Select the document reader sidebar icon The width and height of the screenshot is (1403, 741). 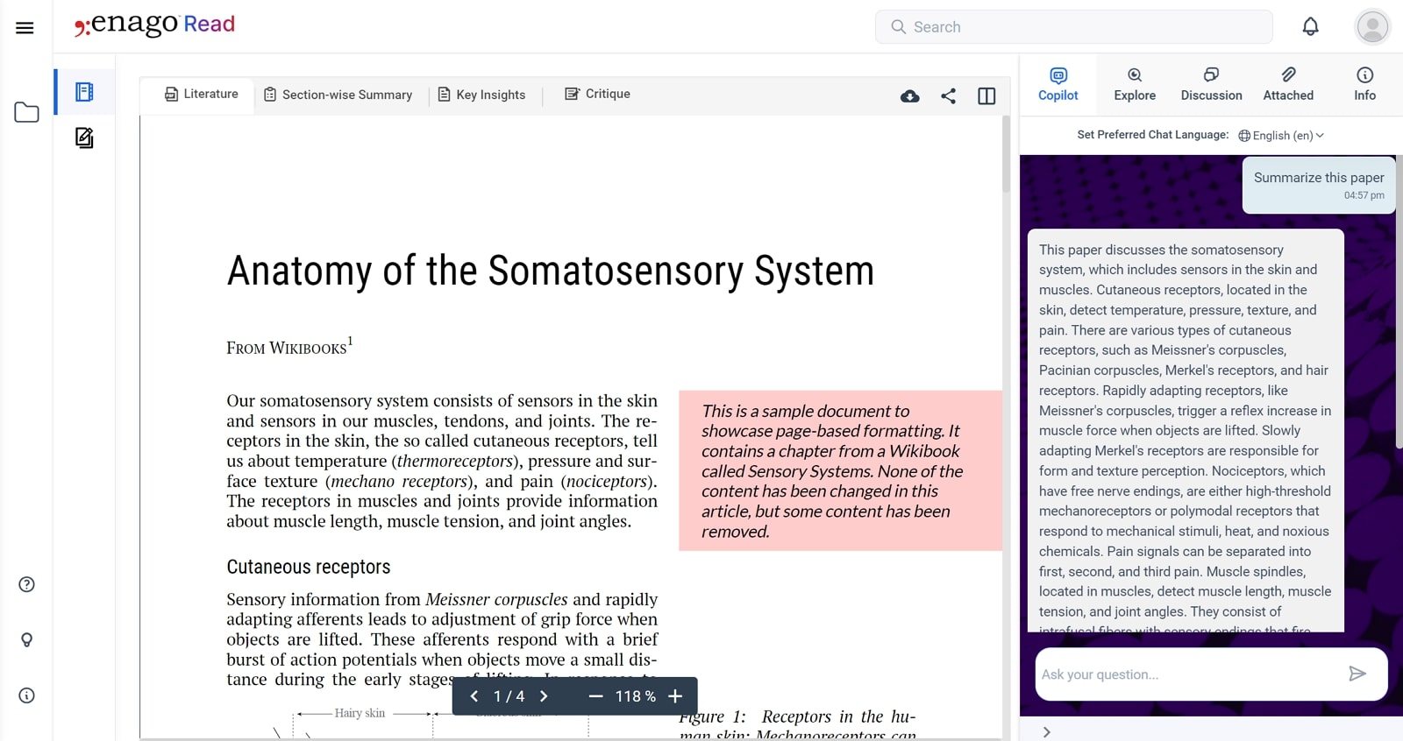click(x=84, y=92)
